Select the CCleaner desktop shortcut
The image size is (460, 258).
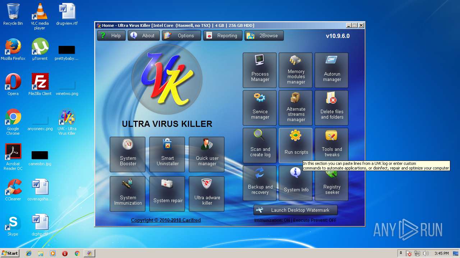click(13, 190)
